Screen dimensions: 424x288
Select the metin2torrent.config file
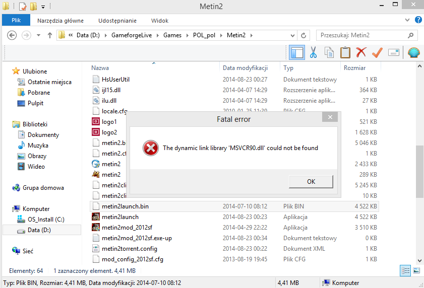coord(129,249)
